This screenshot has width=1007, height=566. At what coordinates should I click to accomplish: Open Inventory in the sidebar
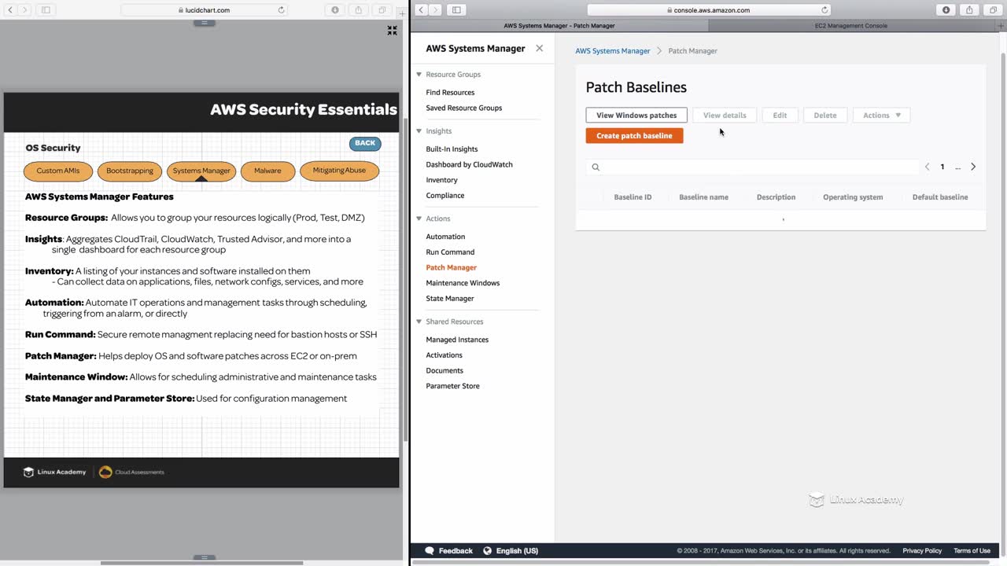(x=441, y=180)
